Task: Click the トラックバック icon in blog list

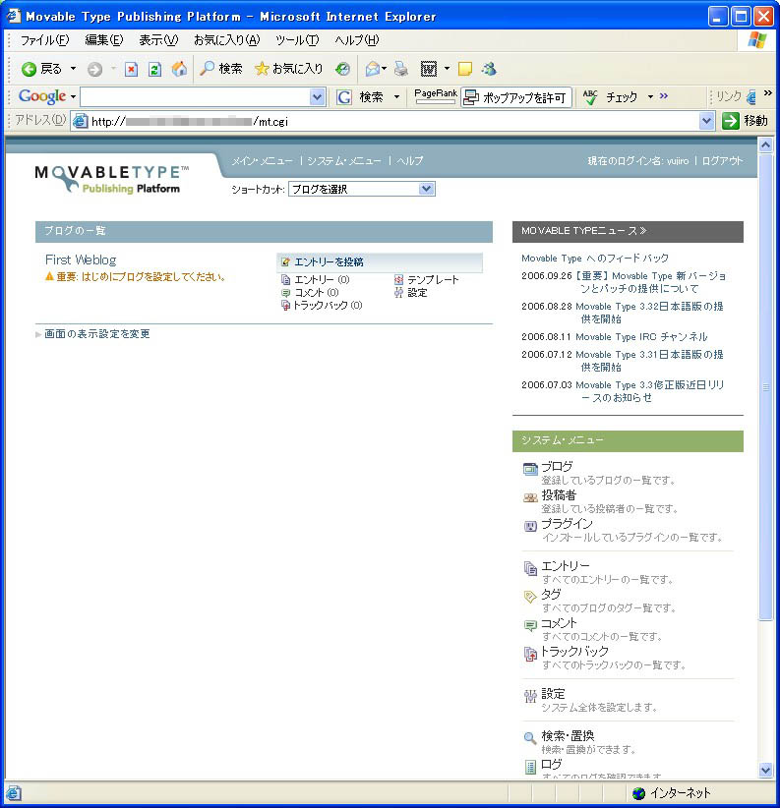Action: pos(285,306)
